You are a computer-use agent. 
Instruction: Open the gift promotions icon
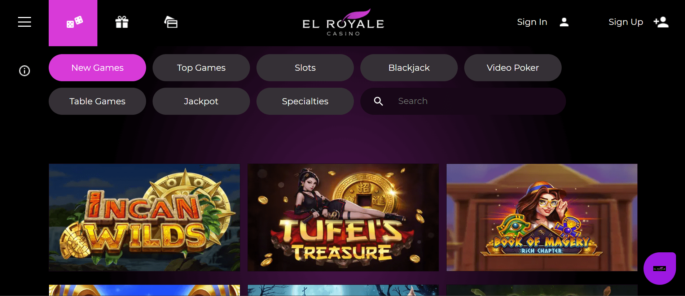(122, 22)
